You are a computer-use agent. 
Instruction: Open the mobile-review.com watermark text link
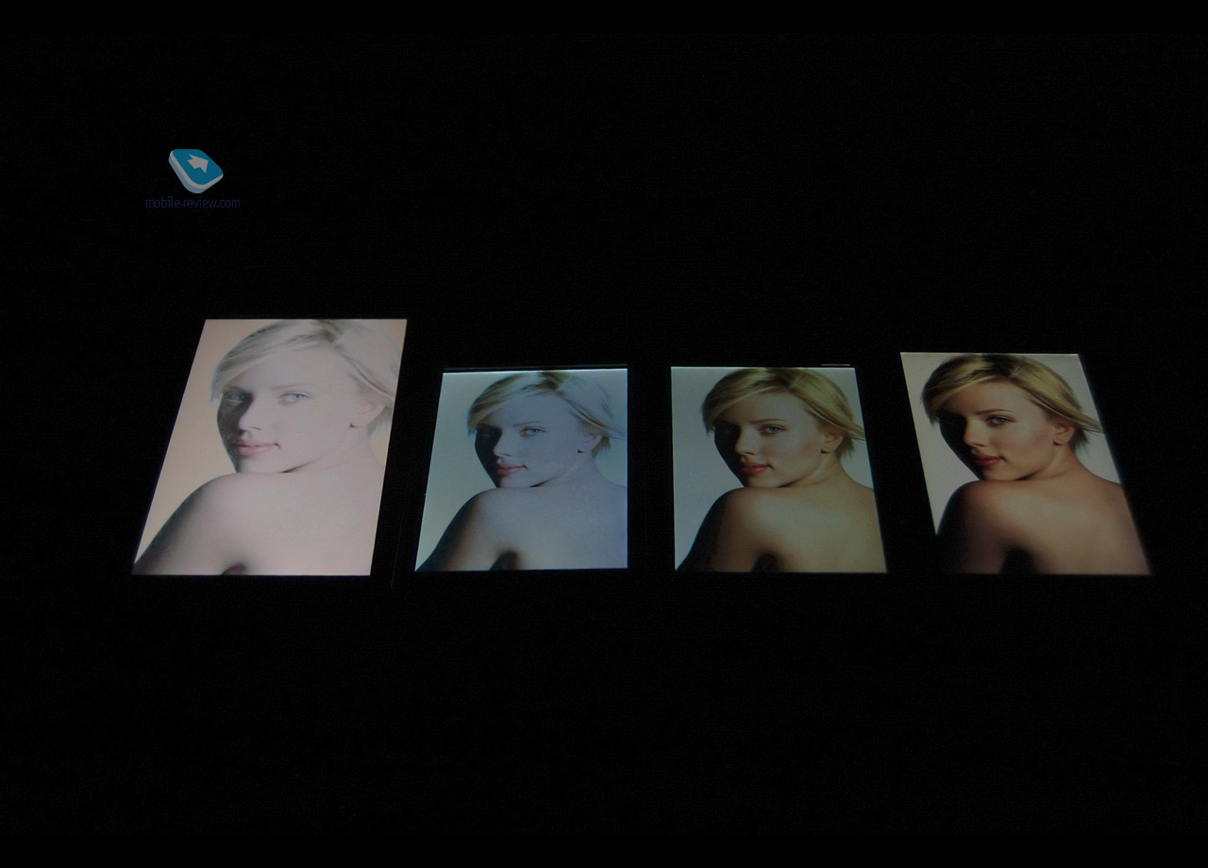click(x=193, y=202)
